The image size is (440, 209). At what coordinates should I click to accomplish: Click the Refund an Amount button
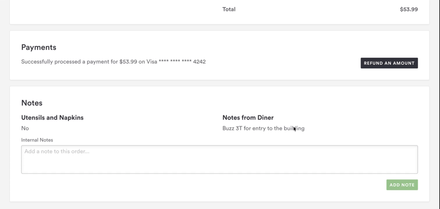(389, 63)
